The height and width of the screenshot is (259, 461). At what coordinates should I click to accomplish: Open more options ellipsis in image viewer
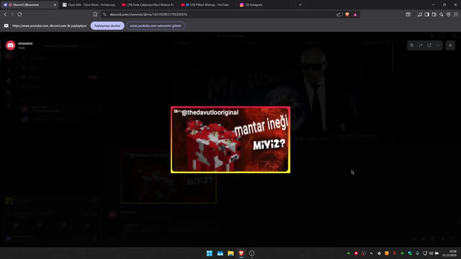point(438,45)
